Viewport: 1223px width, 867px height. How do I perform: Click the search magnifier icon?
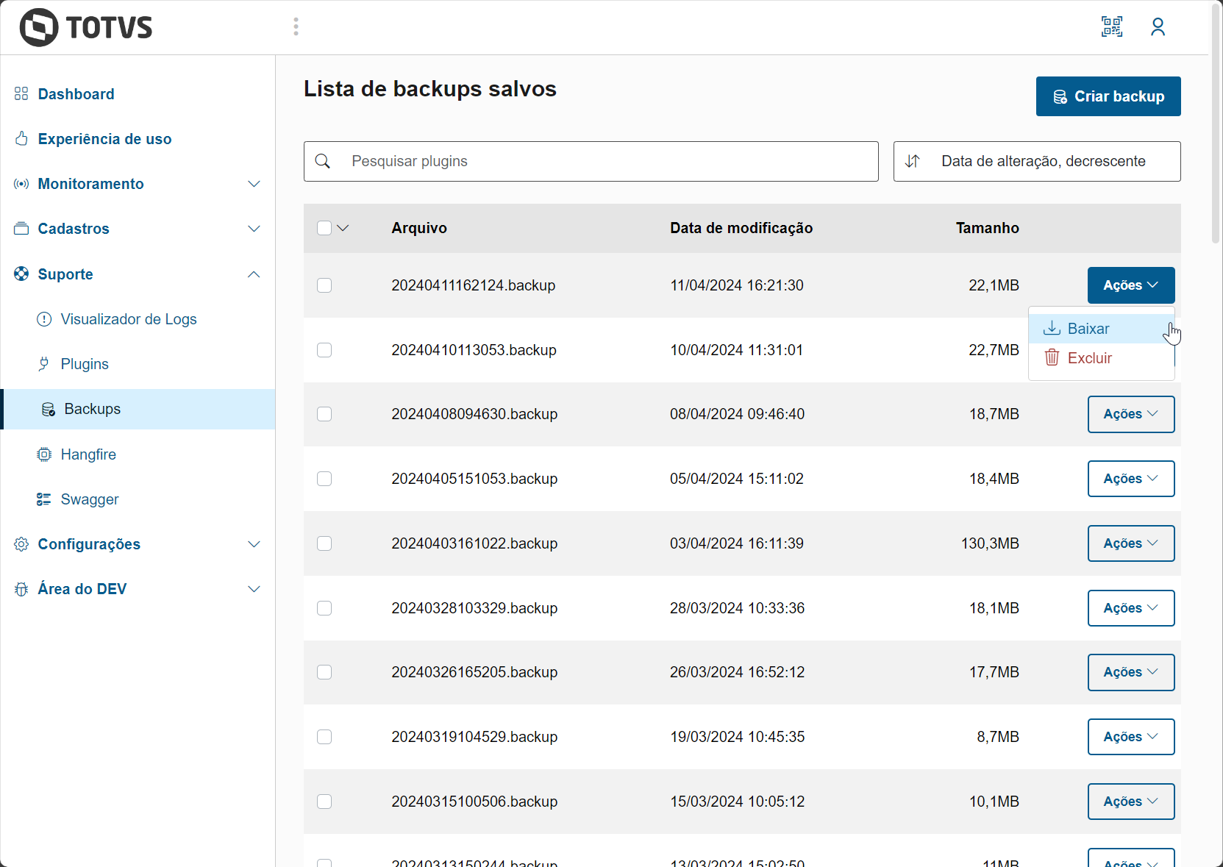coord(323,161)
